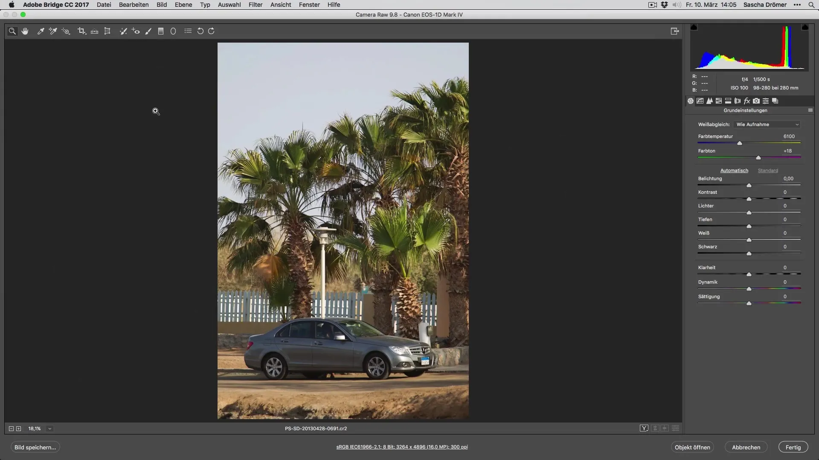Select the Targeted Adjustment tool

pos(66,31)
